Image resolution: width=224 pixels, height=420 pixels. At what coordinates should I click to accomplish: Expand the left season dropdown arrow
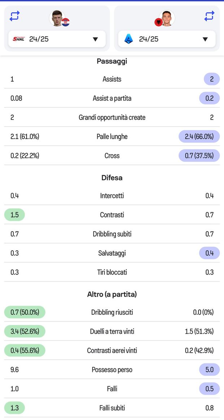pyautogui.click(x=95, y=39)
